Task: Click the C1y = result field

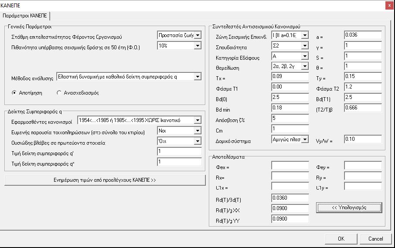Action: coord(363,186)
